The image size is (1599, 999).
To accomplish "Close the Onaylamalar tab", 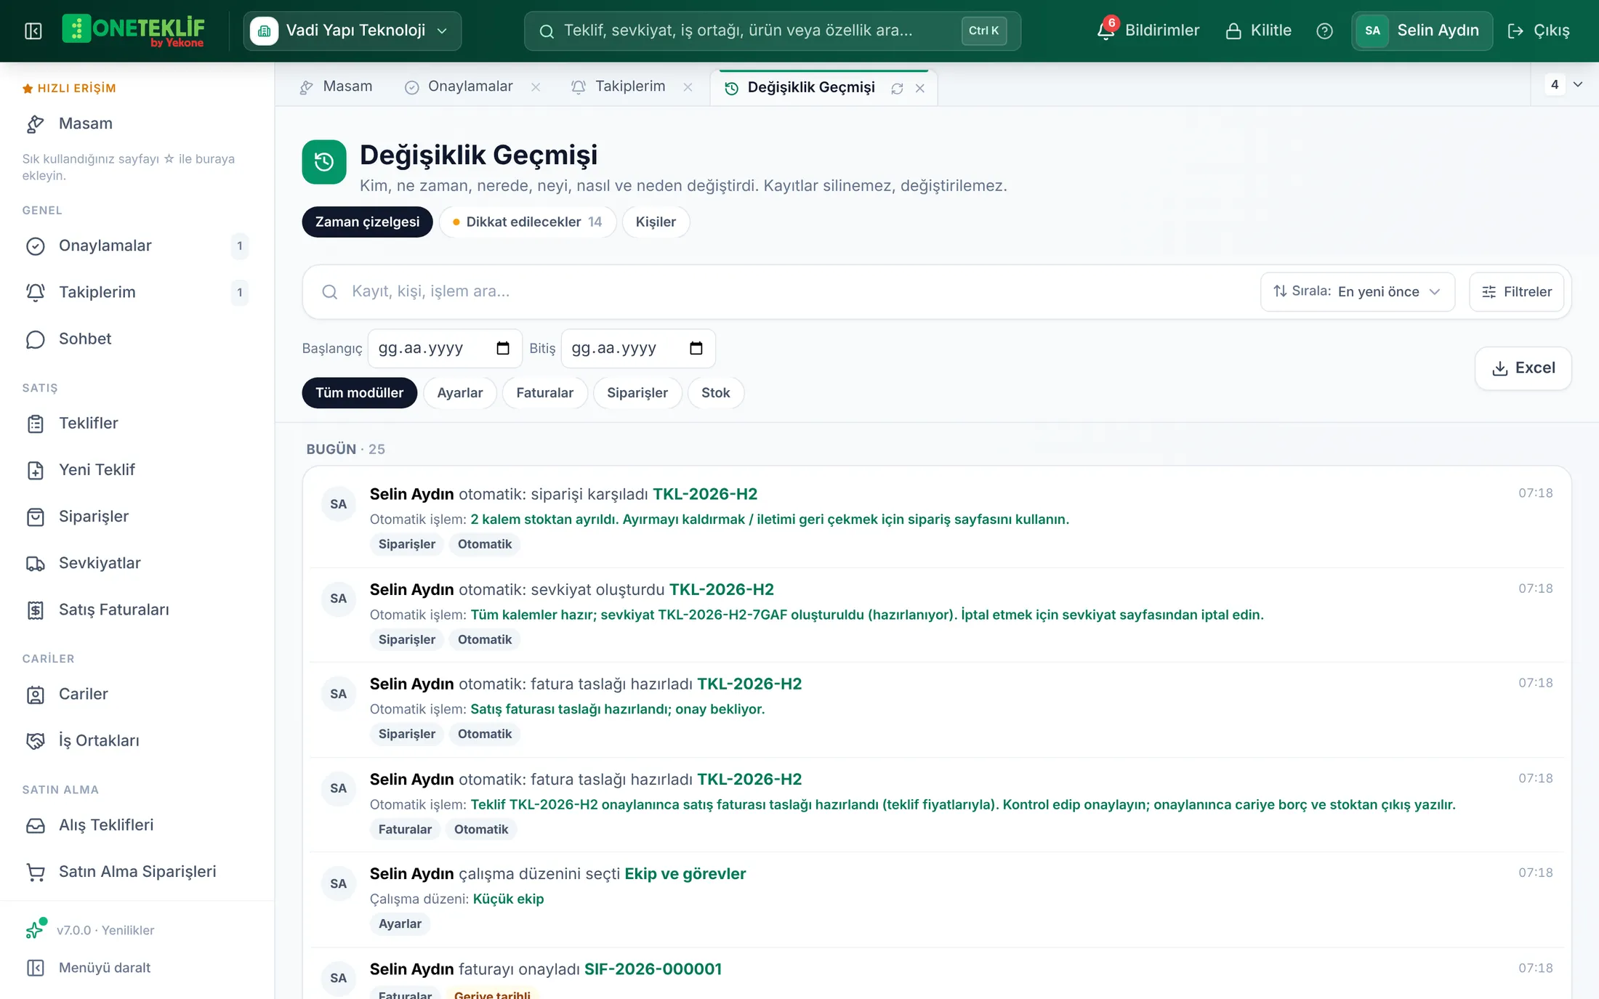I will pos(536,87).
